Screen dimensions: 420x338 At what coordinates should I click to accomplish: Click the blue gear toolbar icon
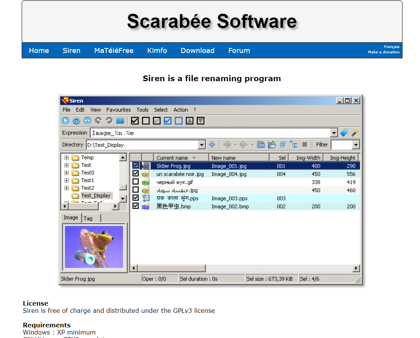76,121
